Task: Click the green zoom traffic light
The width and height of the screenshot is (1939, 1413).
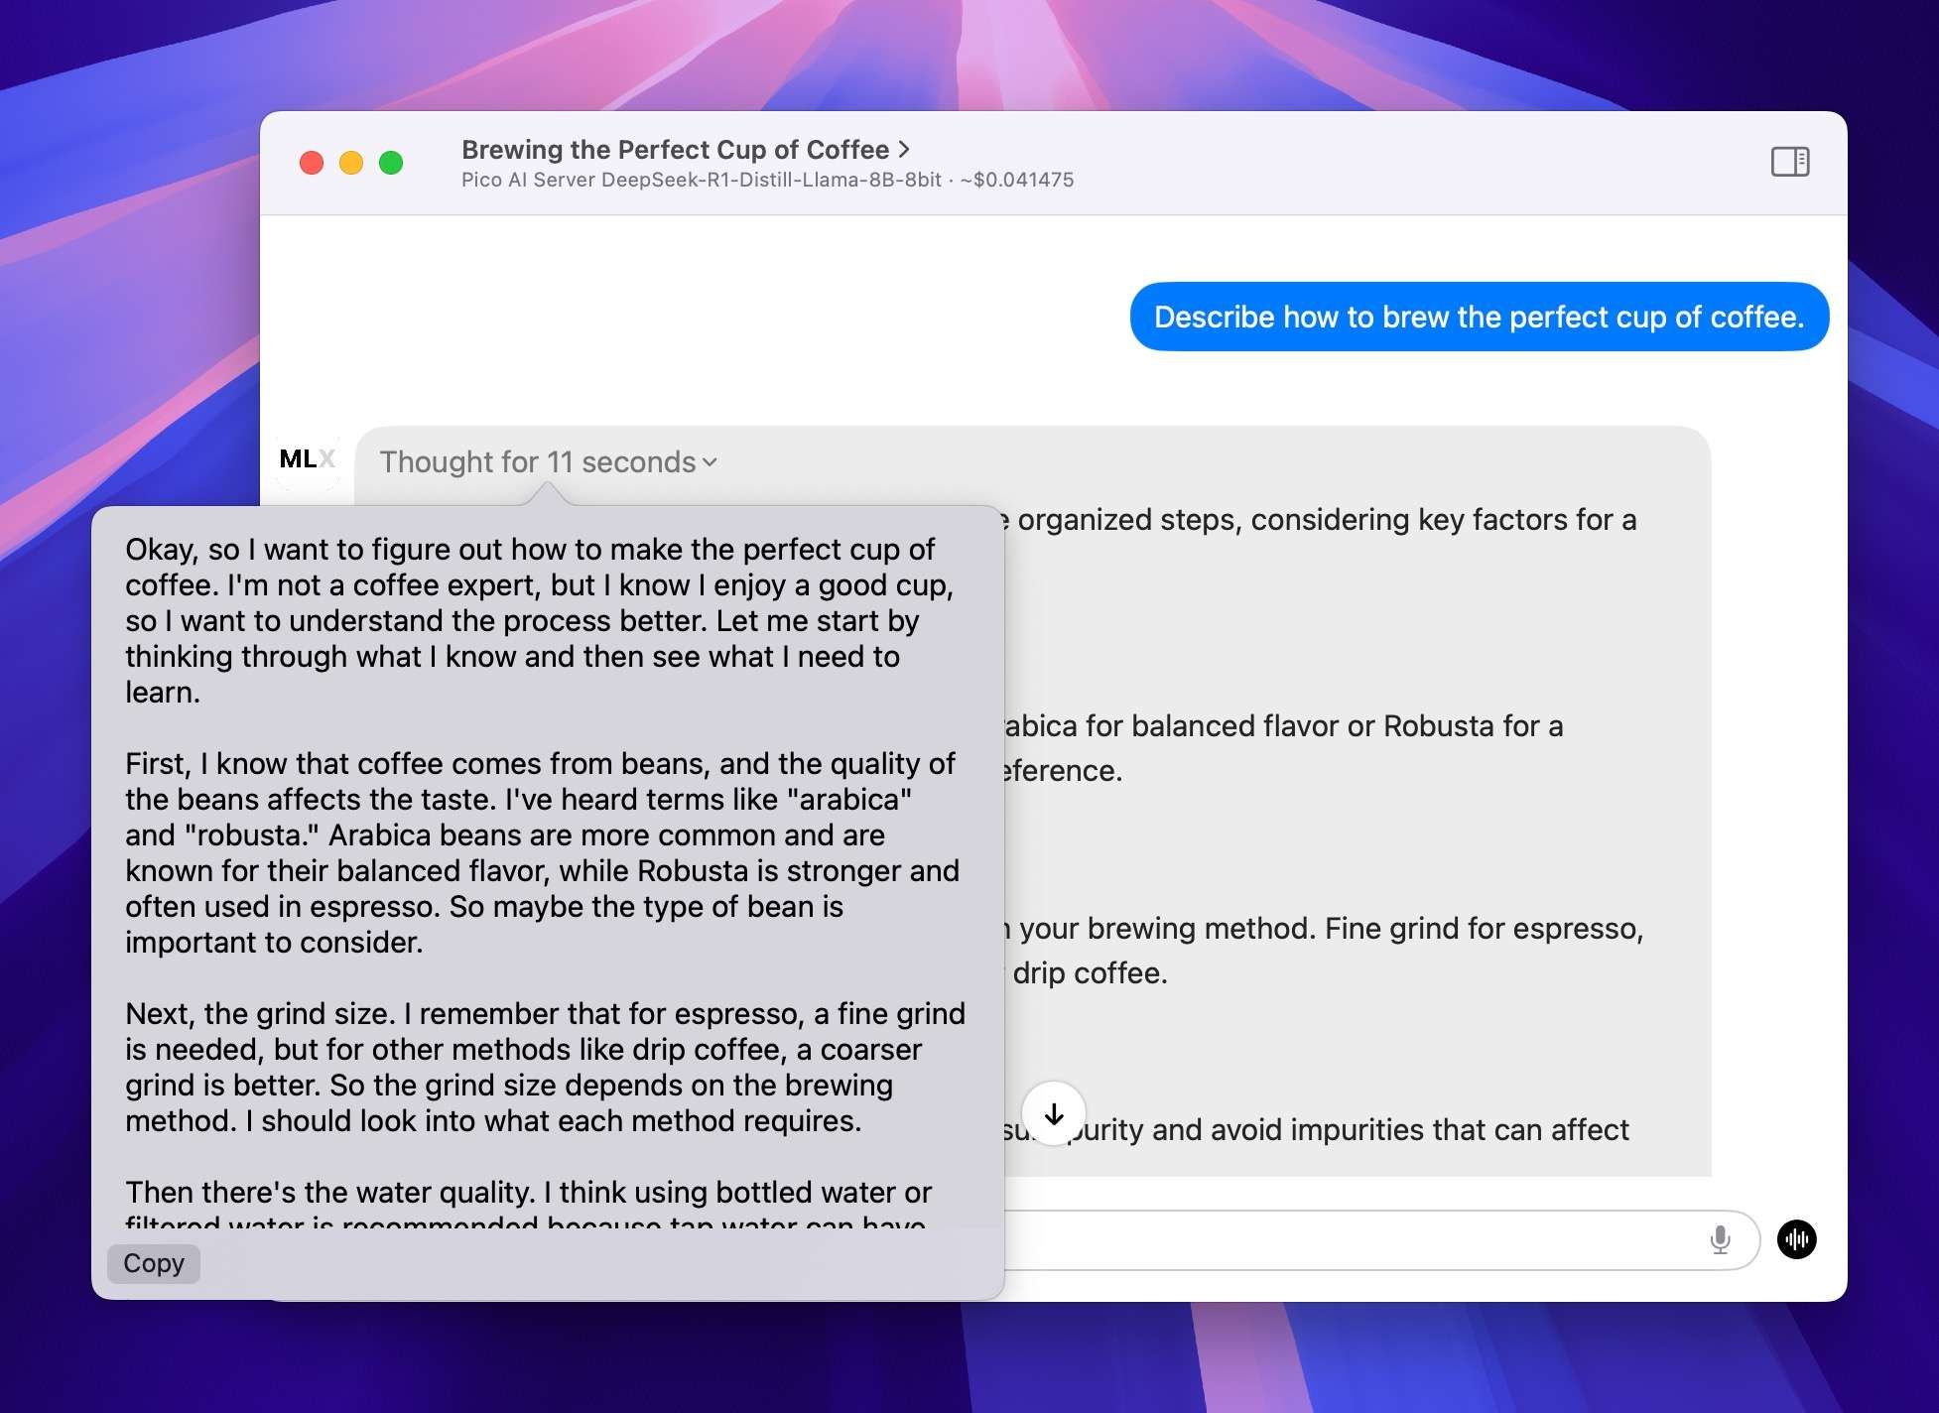Action: [392, 161]
